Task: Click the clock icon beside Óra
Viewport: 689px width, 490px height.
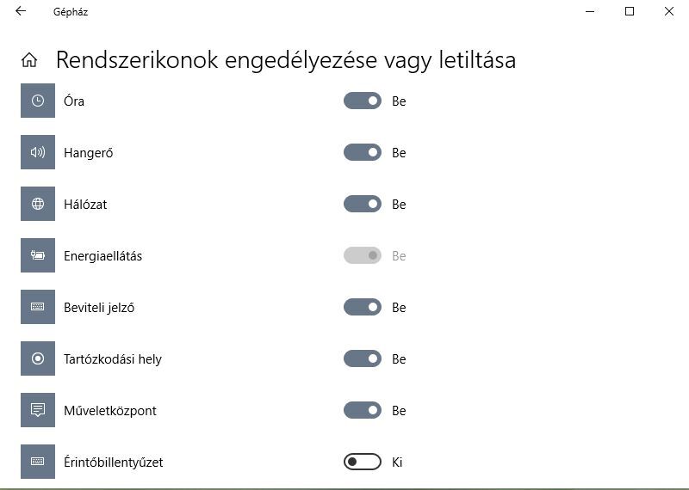Action: pos(38,101)
